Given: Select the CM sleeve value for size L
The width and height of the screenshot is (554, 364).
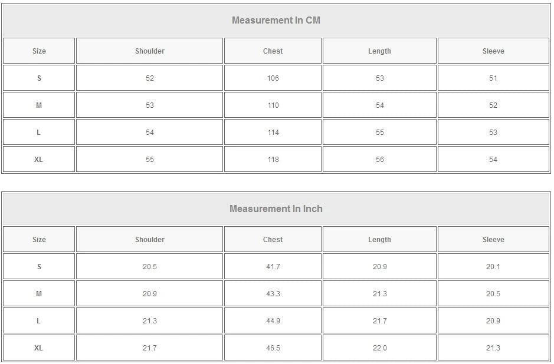Looking at the screenshot, I should point(493,133).
